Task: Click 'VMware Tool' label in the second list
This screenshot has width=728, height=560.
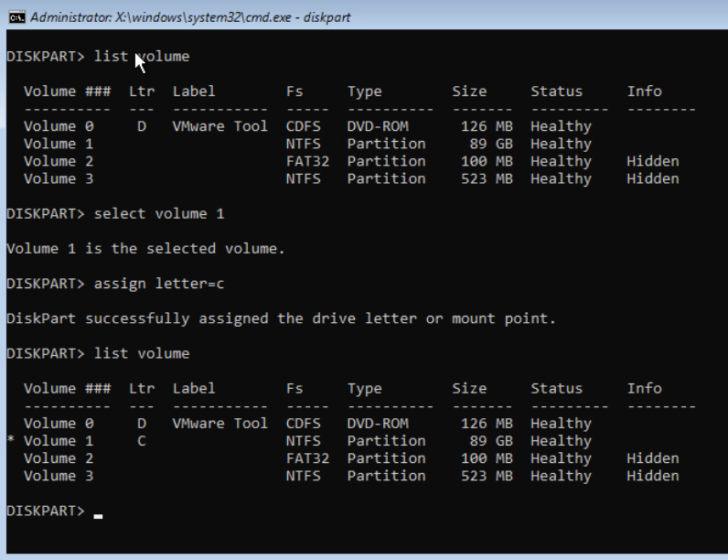Action: click(x=220, y=424)
